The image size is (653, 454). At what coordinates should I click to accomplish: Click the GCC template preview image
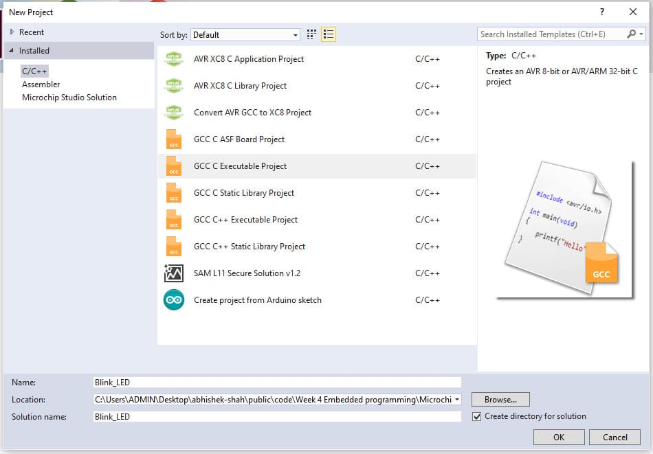coord(565,229)
